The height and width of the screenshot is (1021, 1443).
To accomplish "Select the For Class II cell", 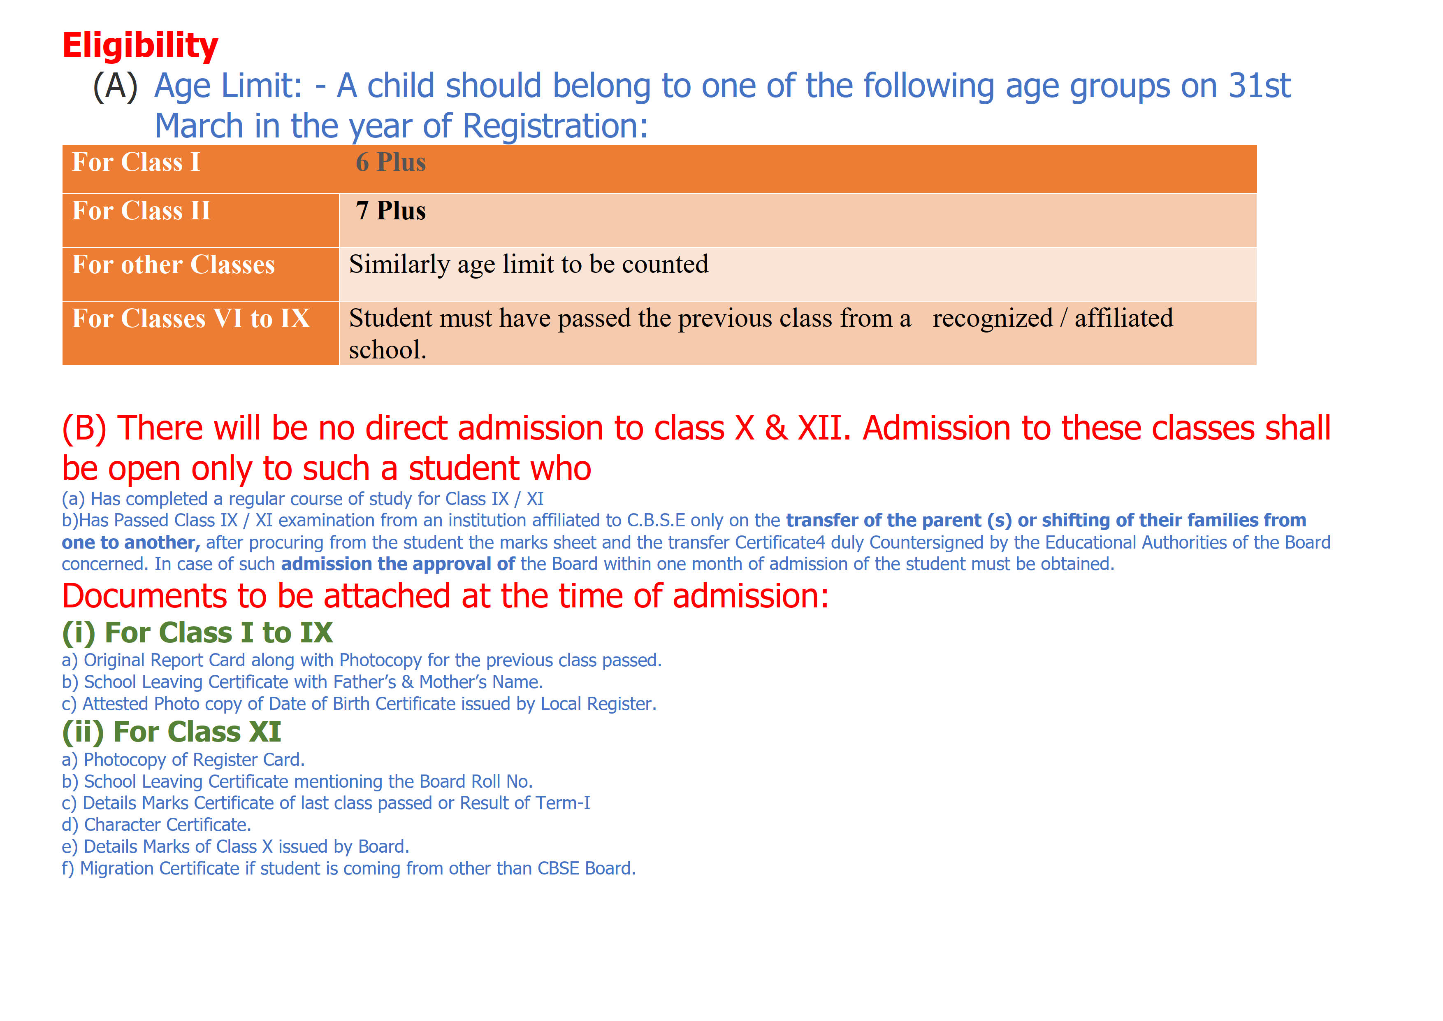I will pos(200,220).
